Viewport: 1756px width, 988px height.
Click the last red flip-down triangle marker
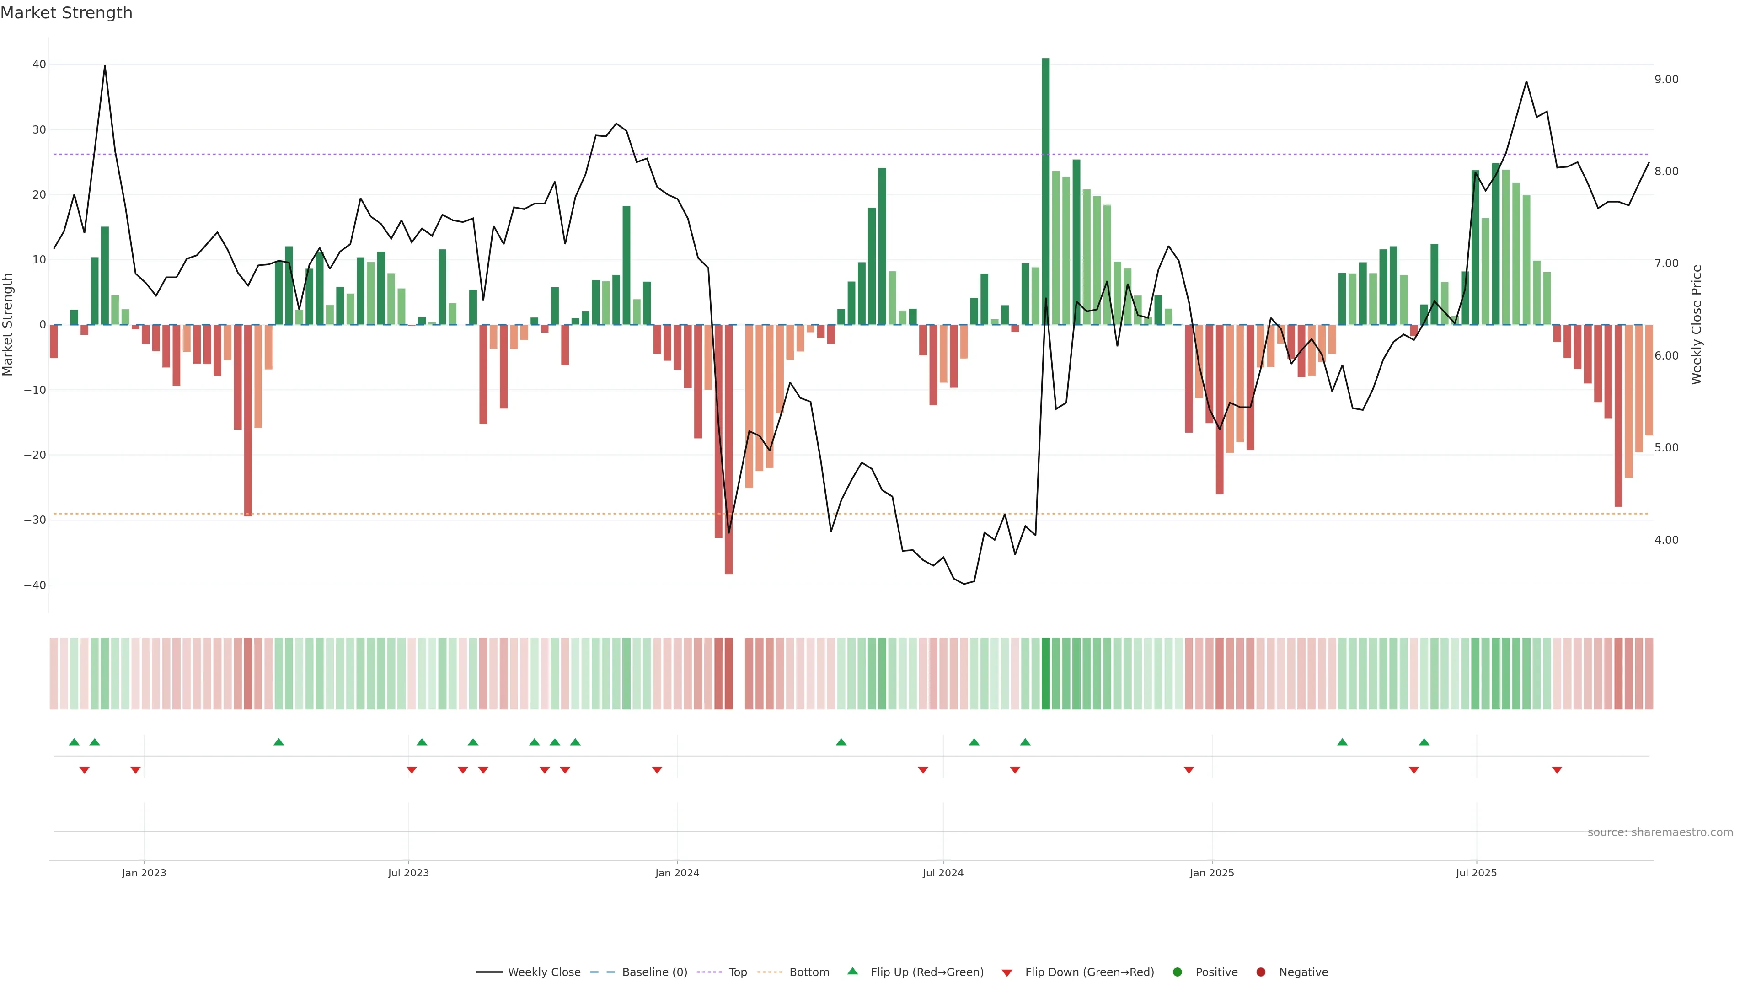click(x=1557, y=770)
